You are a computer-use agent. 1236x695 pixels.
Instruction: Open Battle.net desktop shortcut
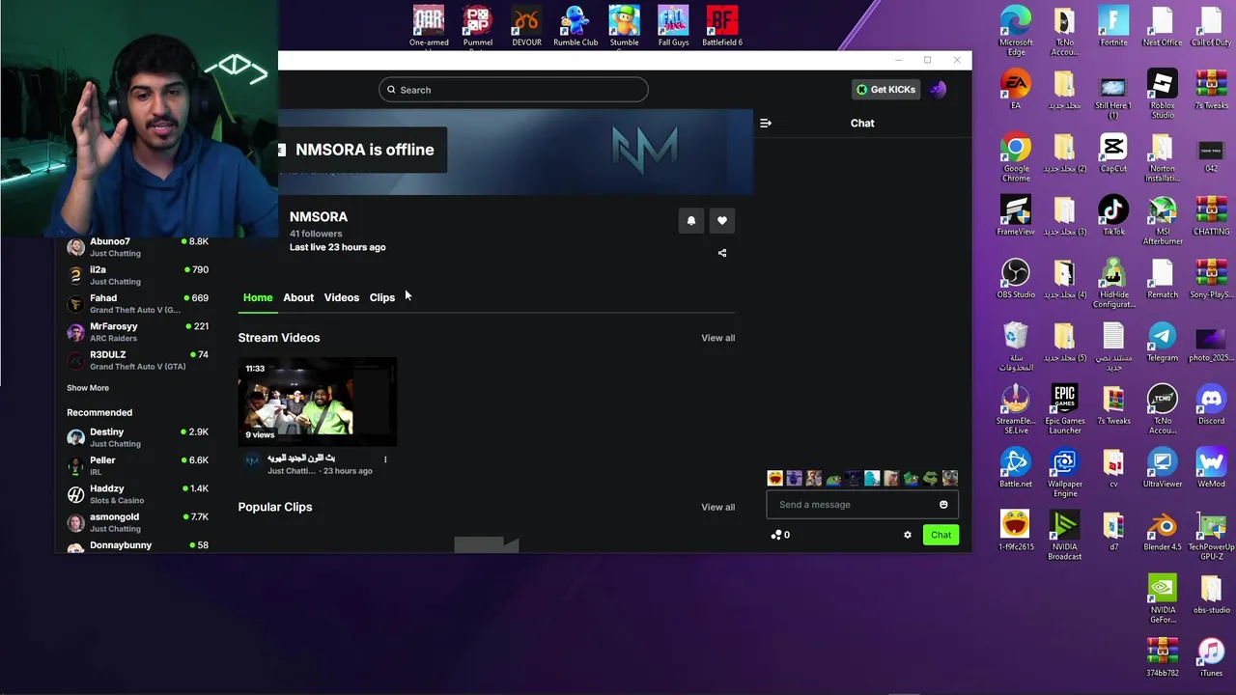(x=1016, y=468)
